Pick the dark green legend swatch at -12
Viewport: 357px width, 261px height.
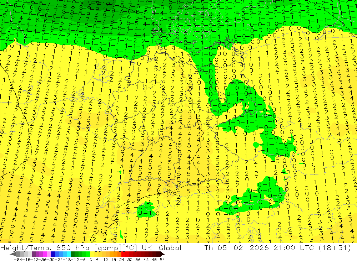(x=72, y=254)
